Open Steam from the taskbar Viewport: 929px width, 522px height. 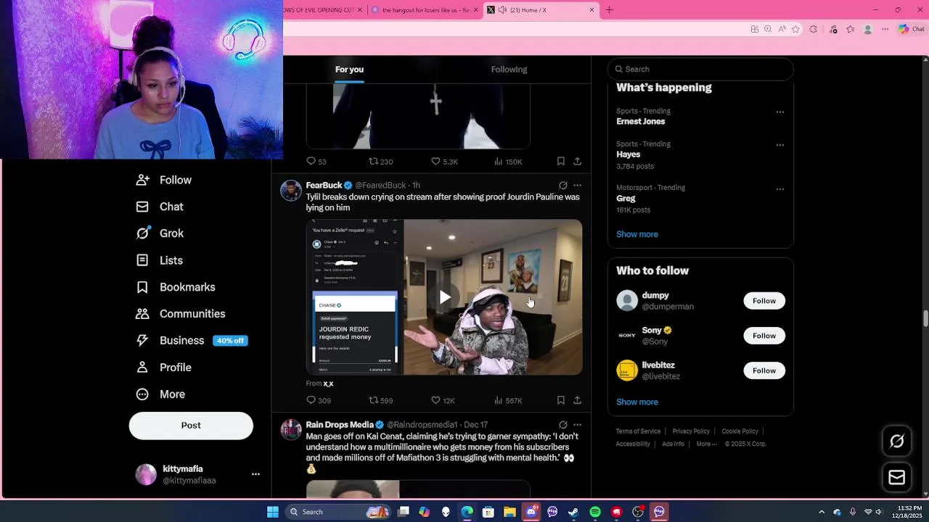point(573,512)
